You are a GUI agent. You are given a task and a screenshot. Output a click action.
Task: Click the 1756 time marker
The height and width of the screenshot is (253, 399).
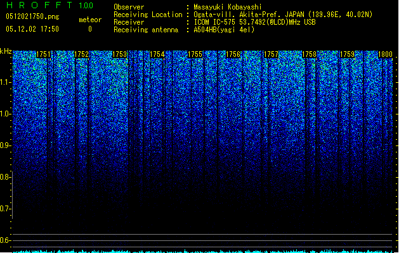coord(233,54)
